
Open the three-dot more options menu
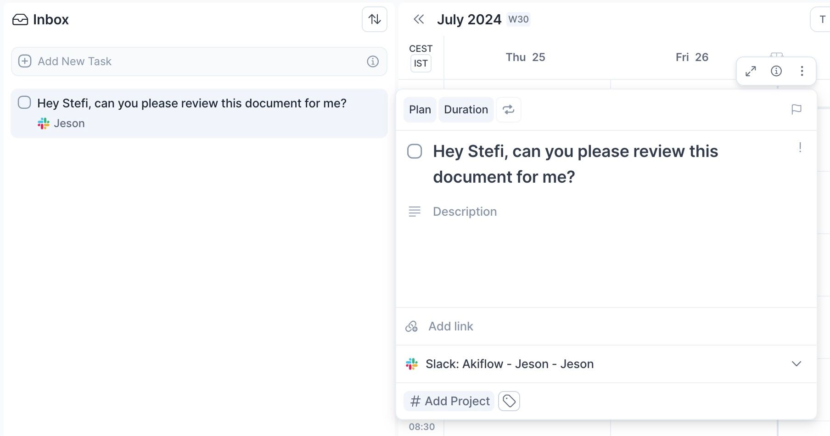[x=802, y=71]
